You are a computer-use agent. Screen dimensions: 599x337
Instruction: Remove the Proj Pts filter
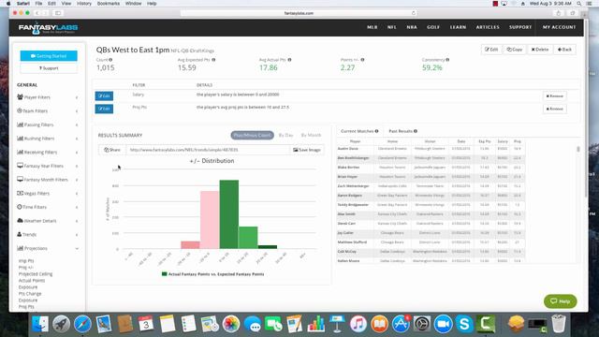[554, 109]
